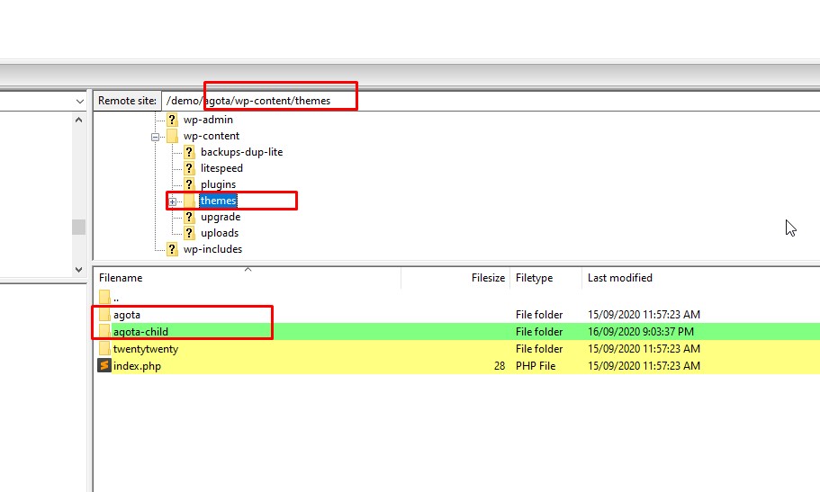The image size is (820, 492).
Task: Select plugins folder in tree
Action: (x=218, y=184)
